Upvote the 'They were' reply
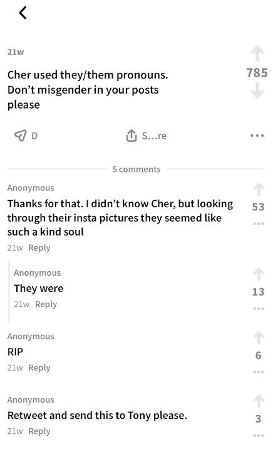The image size is (273, 449). (259, 274)
